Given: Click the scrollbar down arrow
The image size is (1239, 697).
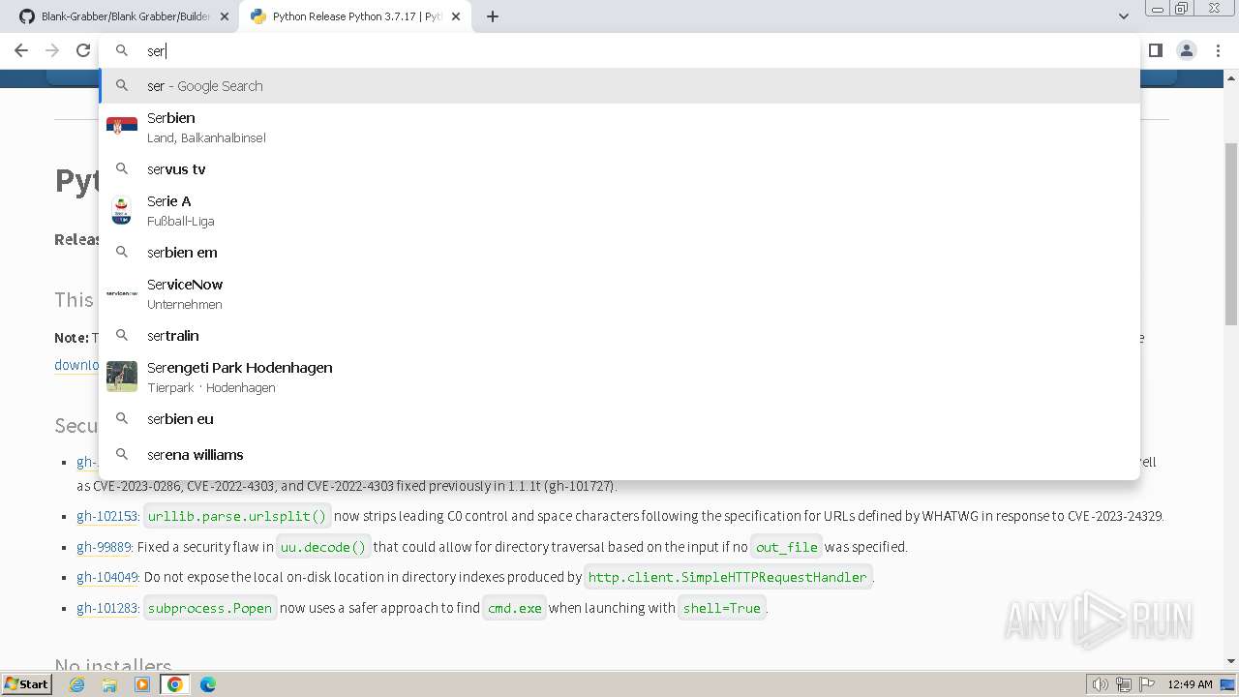Looking at the screenshot, I should (1231, 661).
